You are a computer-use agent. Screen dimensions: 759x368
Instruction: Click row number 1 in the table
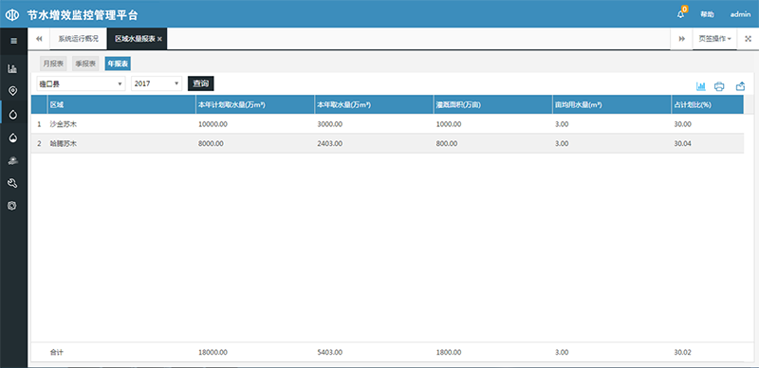(x=39, y=124)
